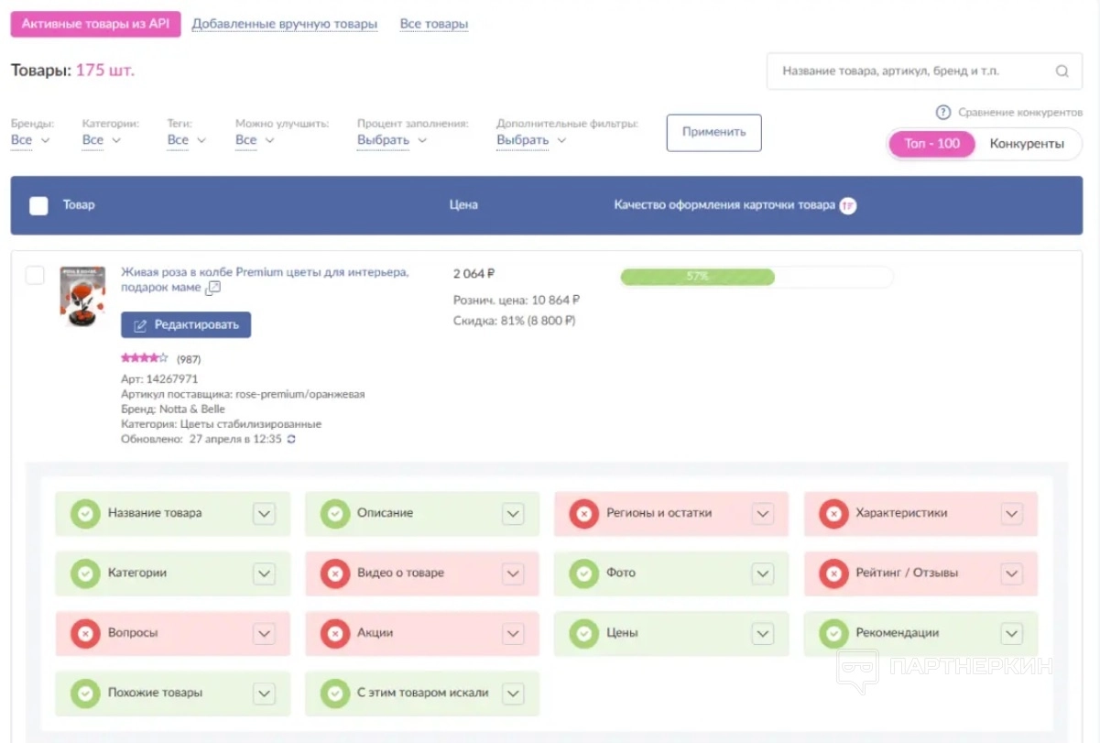Click the search magnifier icon

pyautogui.click(x=1062, y=71)
